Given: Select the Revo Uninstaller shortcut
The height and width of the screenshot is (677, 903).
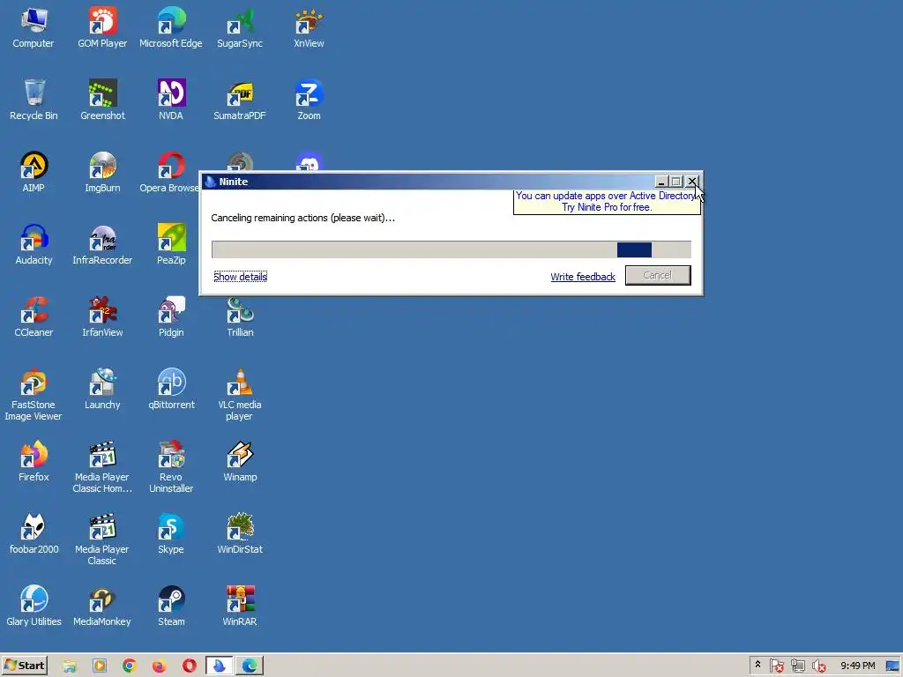Looking at the screenshot, I should click(171, 467).
